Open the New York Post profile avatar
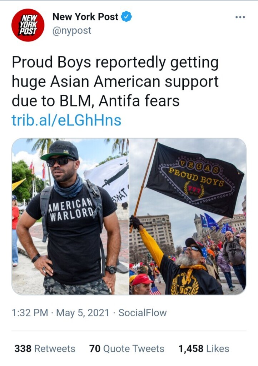Viewport: 258px width, 366px height. [28, 25]
